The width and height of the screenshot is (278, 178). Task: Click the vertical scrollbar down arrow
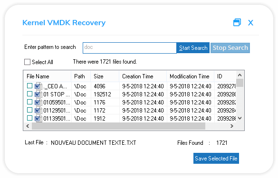(240, 118)
